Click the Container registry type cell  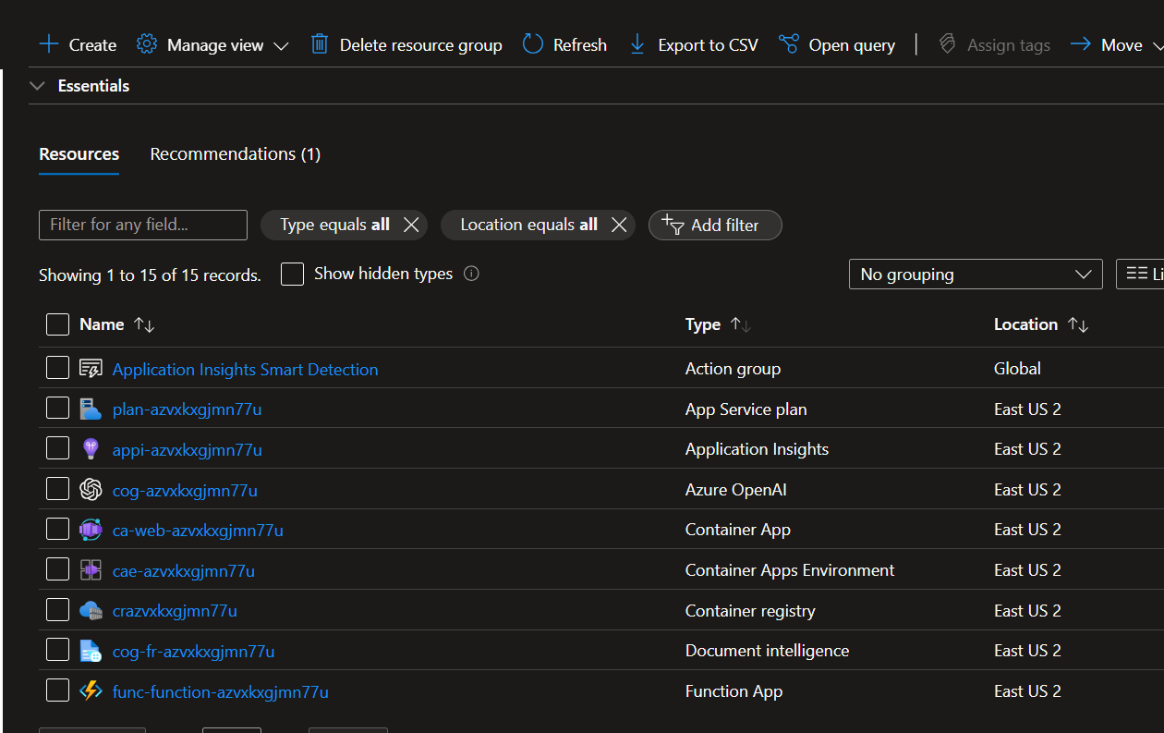[x=750, y=611]
